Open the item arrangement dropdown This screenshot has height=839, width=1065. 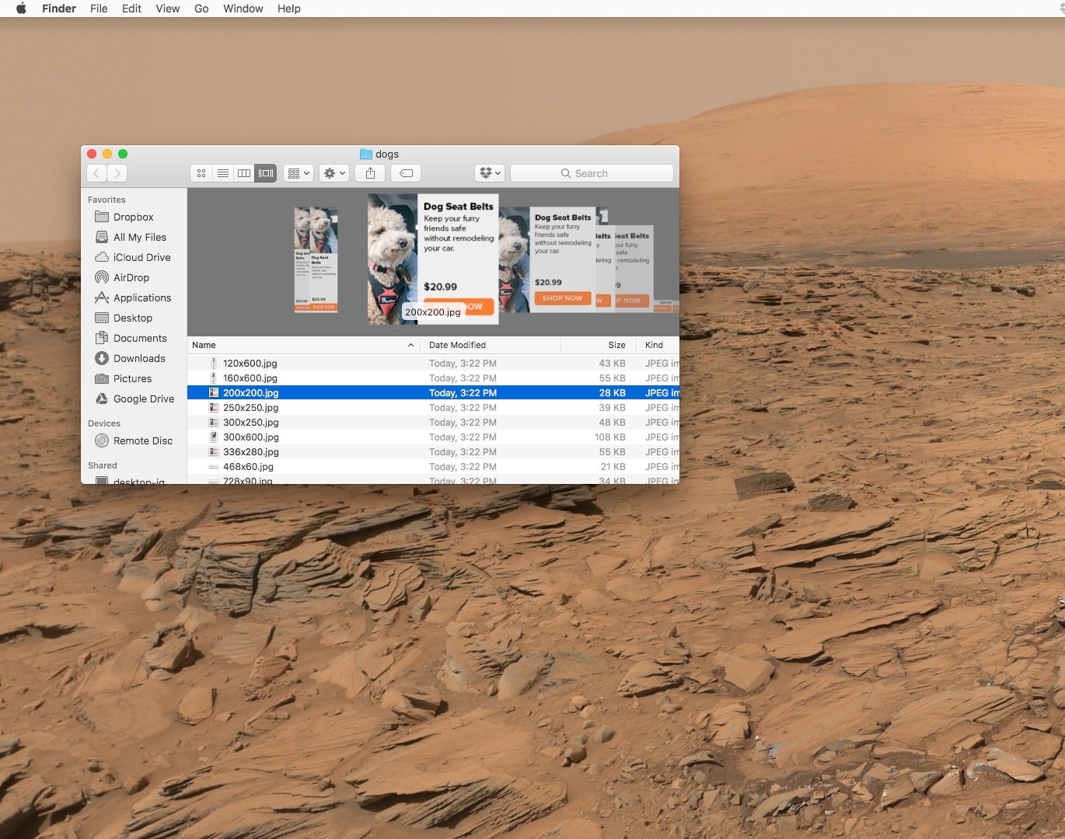tap(299, 173)
